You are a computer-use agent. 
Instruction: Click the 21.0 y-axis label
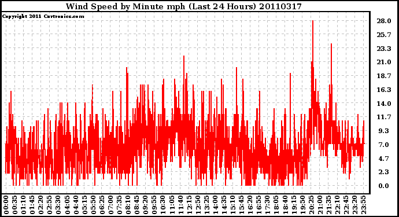pyautogui.click(x=384, y=62)
